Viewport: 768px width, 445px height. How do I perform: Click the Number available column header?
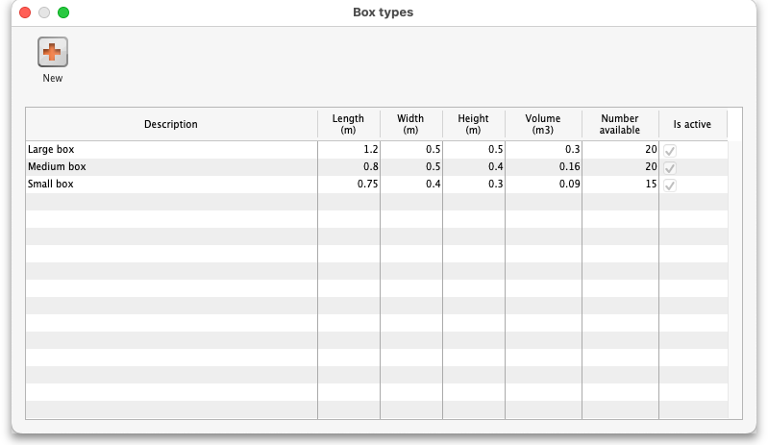point(620,125)
